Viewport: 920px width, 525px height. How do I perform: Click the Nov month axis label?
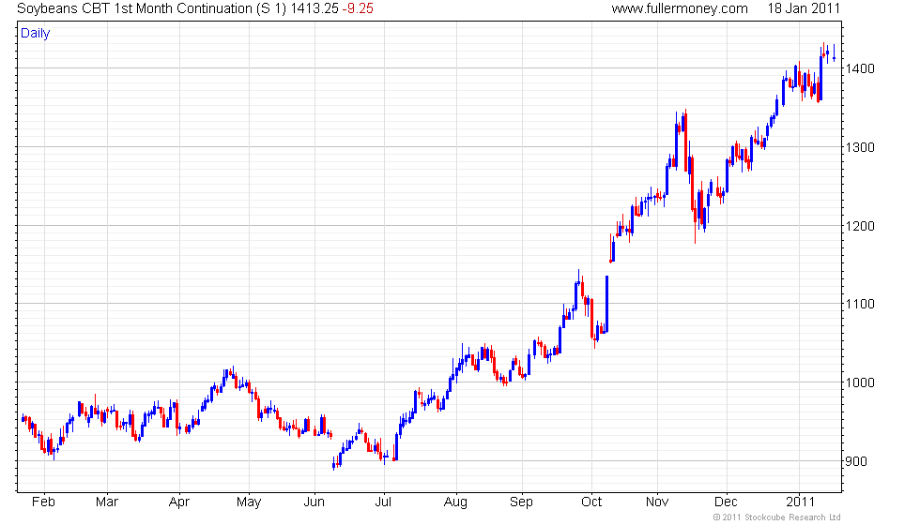[x=657, y=502]
